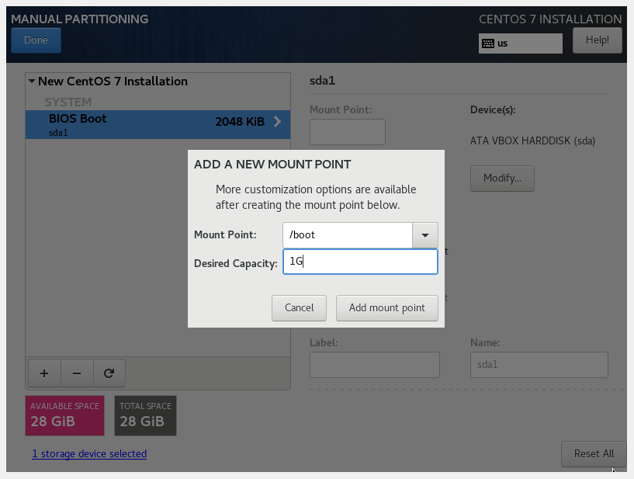Click the Name field containing sda1
634x479 pixels.
(x=539, y=364)
